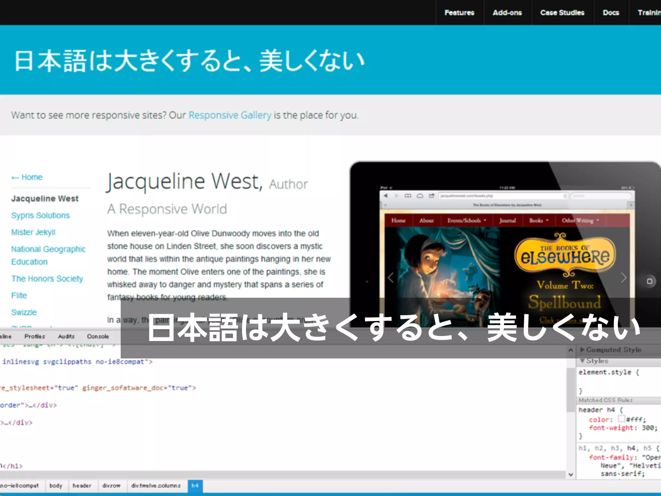This screenshot has height=496, width=661.
Task: Select the h4 breadcrumb
Action: (195, 486)
